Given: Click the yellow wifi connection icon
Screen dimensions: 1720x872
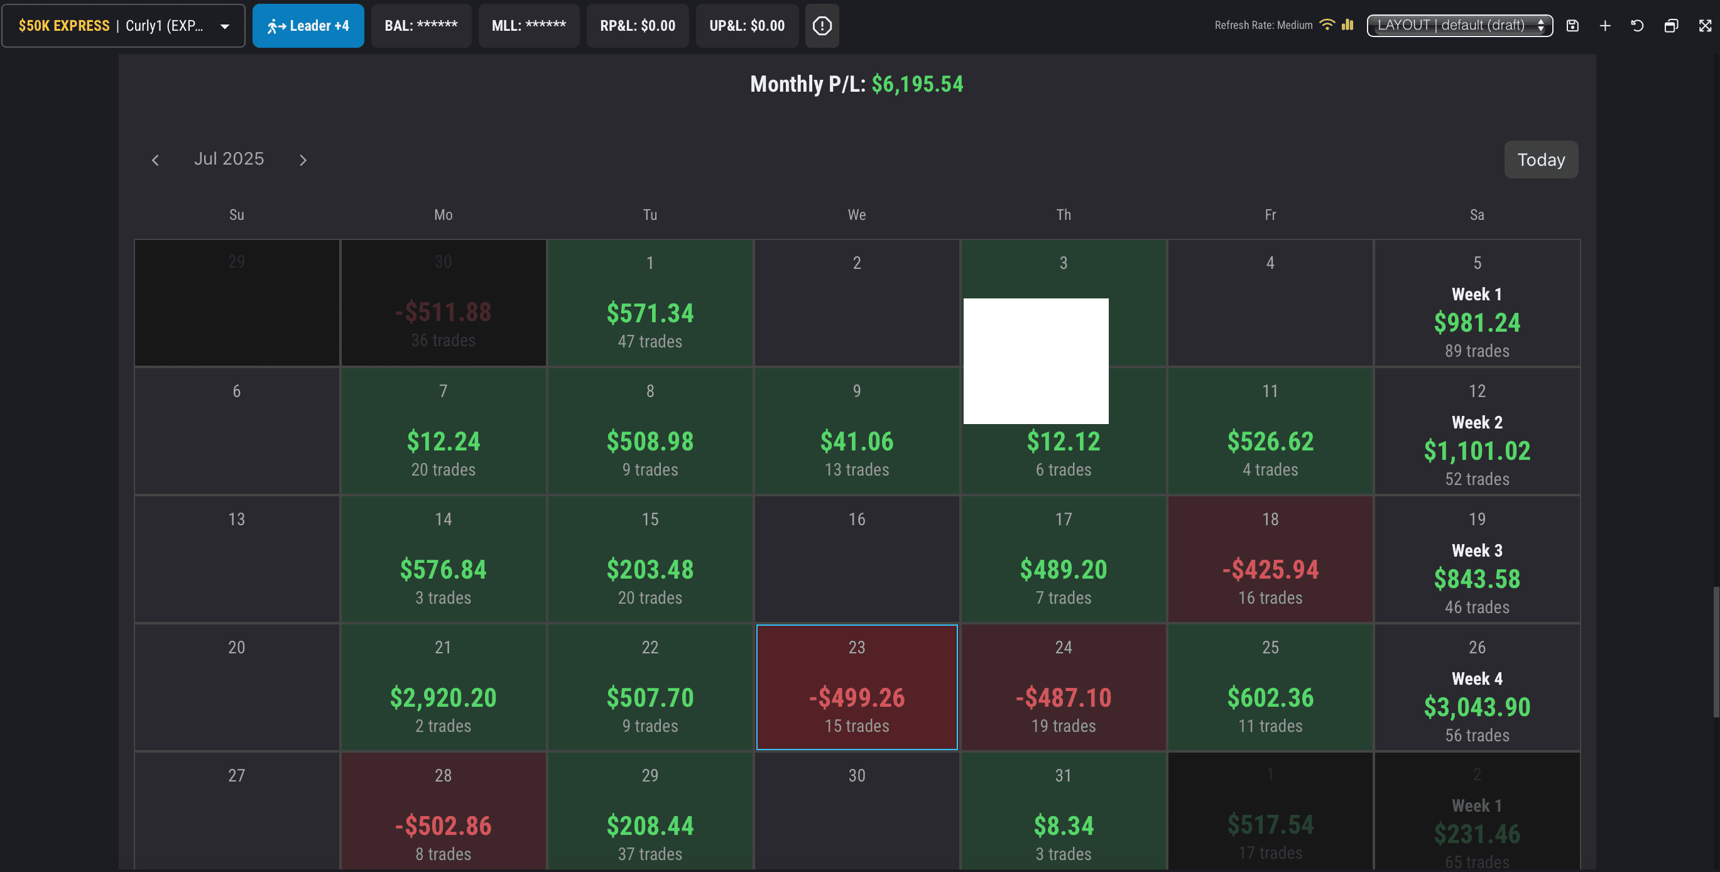Looking at the screenshot, I should pyautogui.click(x=1327, y=25).
